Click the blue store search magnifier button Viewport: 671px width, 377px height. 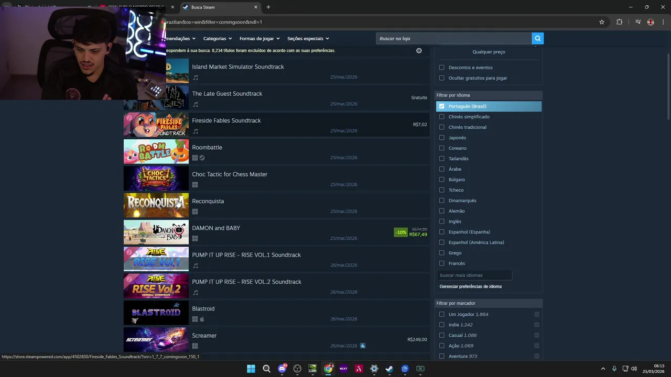coord(537,38)
